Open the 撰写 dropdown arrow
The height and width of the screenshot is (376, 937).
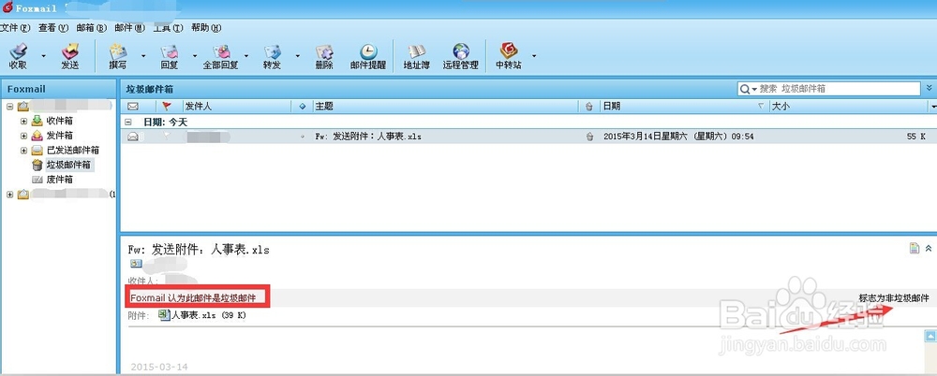142,56
